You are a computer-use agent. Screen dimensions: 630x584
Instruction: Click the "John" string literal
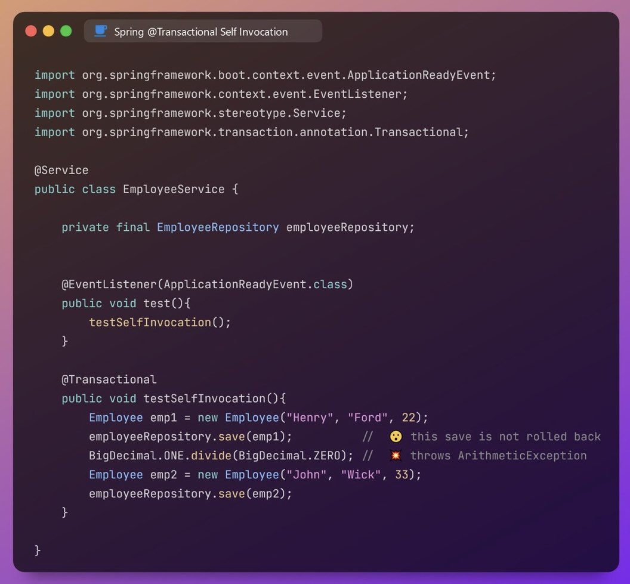point(307,475)
